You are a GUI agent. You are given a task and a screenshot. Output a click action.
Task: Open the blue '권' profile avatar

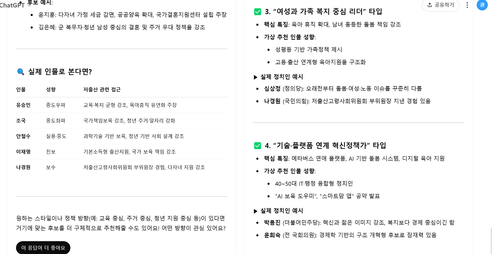(x=482, y=5)
